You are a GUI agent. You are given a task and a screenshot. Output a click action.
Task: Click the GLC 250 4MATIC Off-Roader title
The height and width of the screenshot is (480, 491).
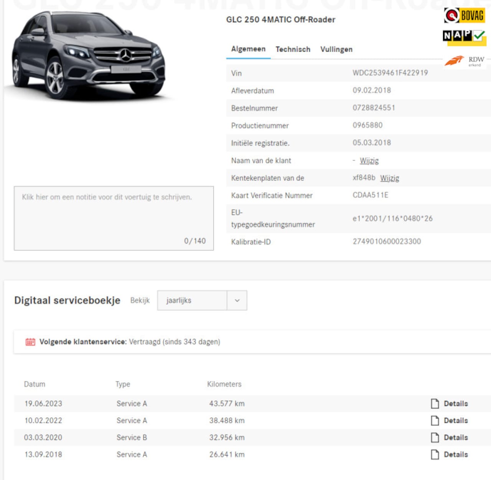tap(280, 20)
